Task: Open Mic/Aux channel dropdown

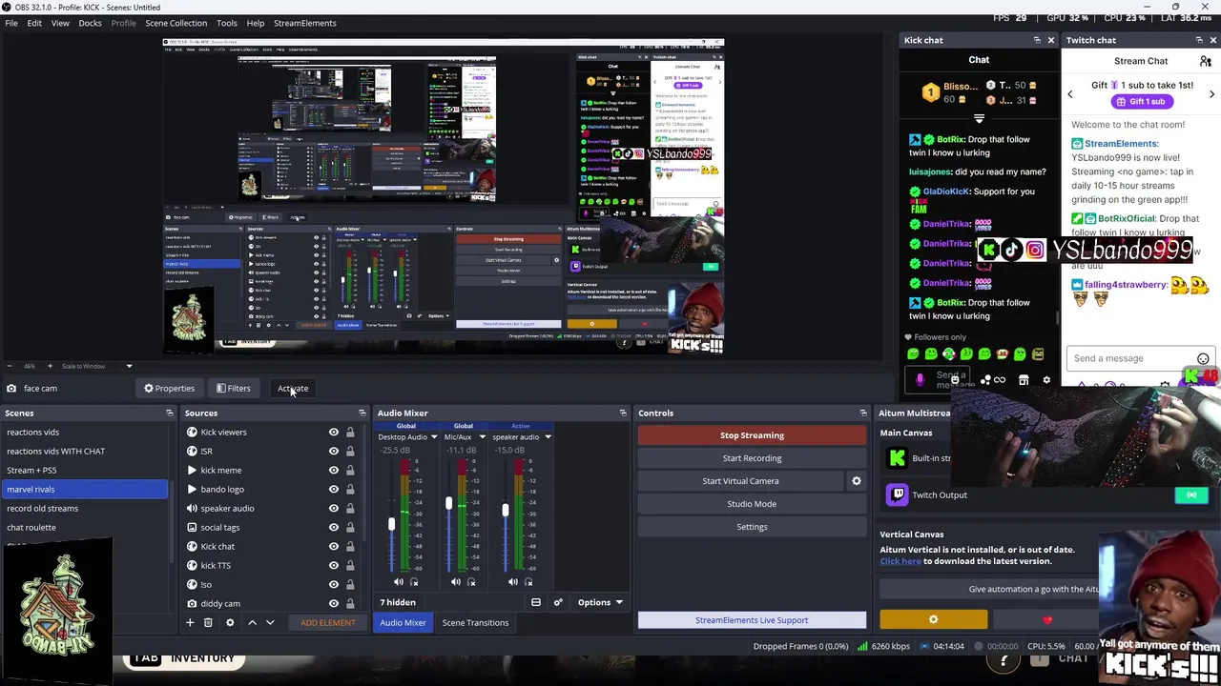Action: [x=482, y=437]
